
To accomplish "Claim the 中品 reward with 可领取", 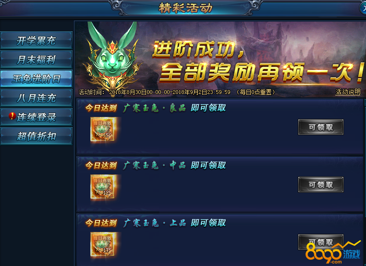I will (321, 185).
